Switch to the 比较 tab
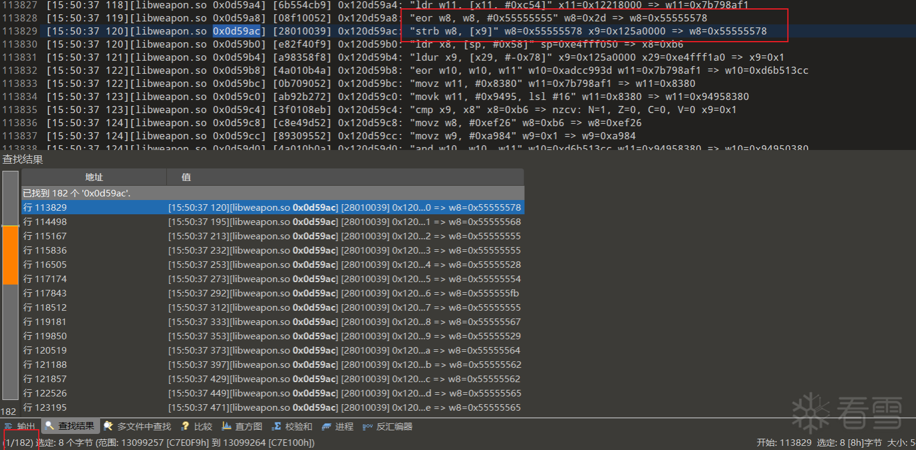The width and height of the screenshot is (916, 450). click(x=196, y=426)
